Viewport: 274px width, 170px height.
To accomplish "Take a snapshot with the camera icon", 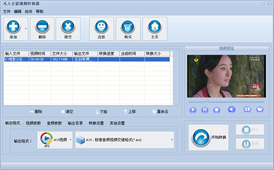I will [247, 109].
